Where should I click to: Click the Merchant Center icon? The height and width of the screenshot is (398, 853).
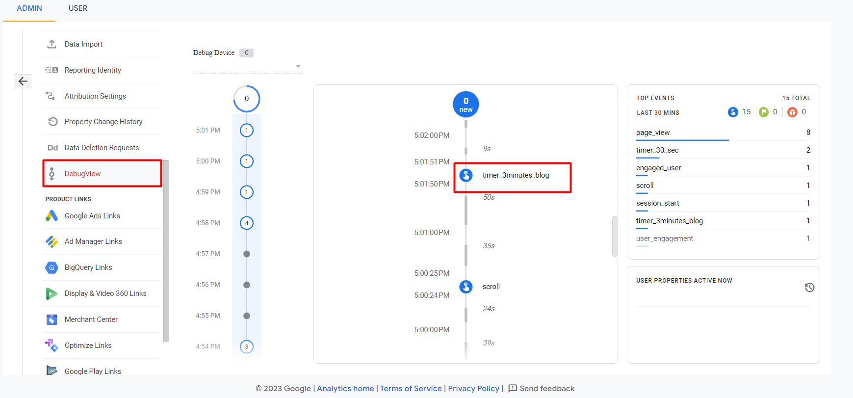(52, 319)
